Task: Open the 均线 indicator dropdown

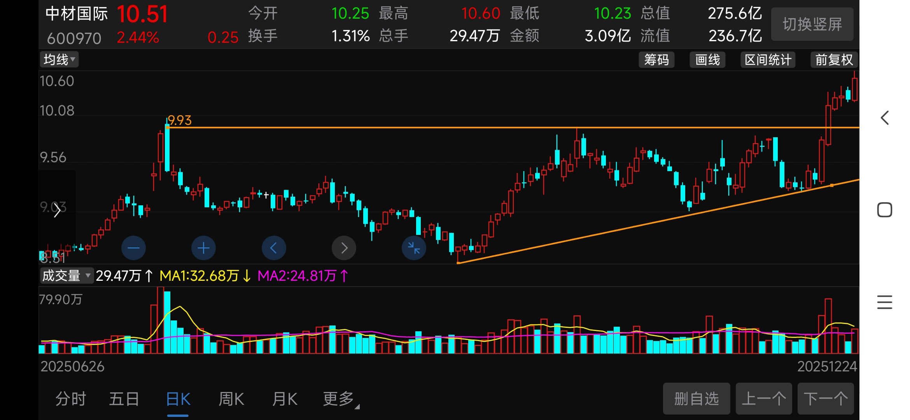Action: [x=59, y=60]
